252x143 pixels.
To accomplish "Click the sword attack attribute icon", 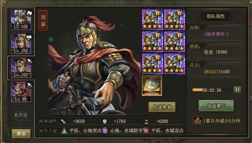I will click(x=64, y=122).
